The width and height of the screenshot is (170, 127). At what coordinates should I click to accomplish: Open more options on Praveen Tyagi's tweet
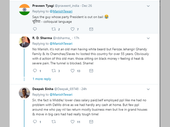point(148,6)
